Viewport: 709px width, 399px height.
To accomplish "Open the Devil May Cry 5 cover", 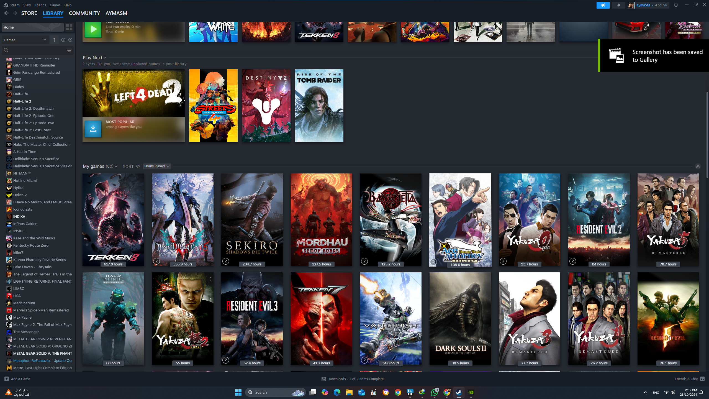I will [x=183, y=219].
